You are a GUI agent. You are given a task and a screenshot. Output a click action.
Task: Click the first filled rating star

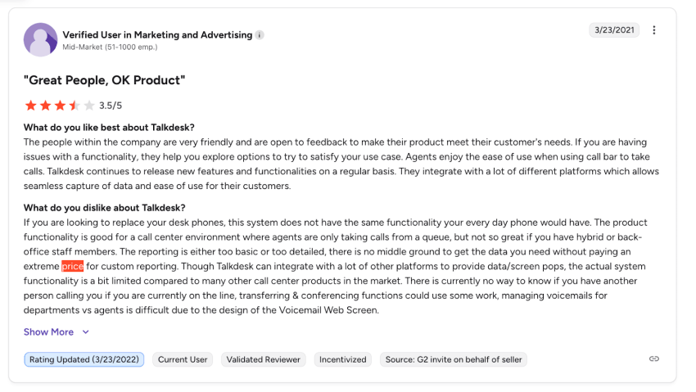[30, 106]
